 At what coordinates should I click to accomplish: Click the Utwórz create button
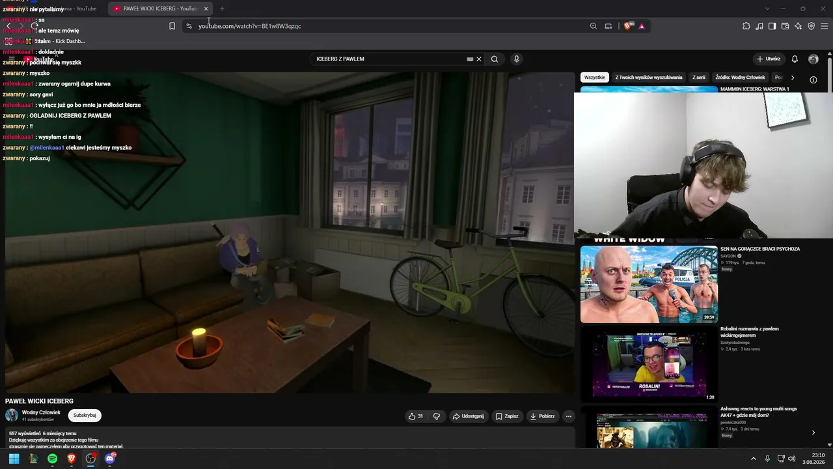[x=768, y=59]
